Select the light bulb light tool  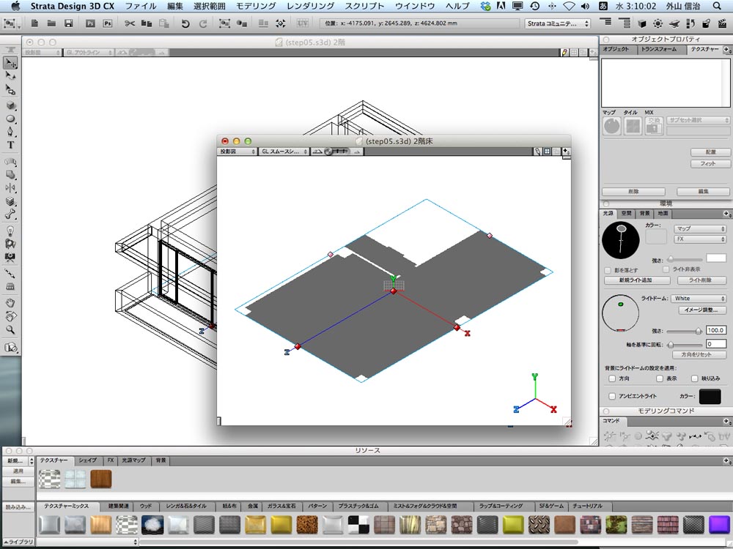click(x=10, y=231)
